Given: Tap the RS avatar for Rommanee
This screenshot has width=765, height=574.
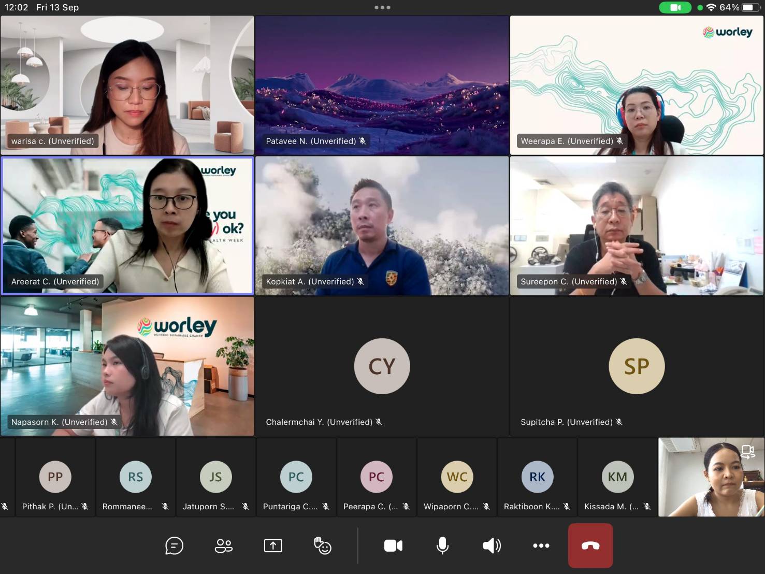Looking at the screenshot, I should coord(135,477).
